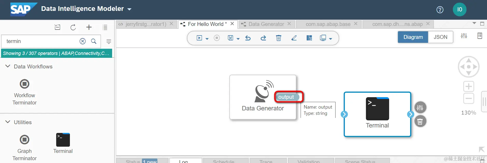
Task: Select the Graph Terminator operator
Action: pyautogui.click(x=25, y=148)
